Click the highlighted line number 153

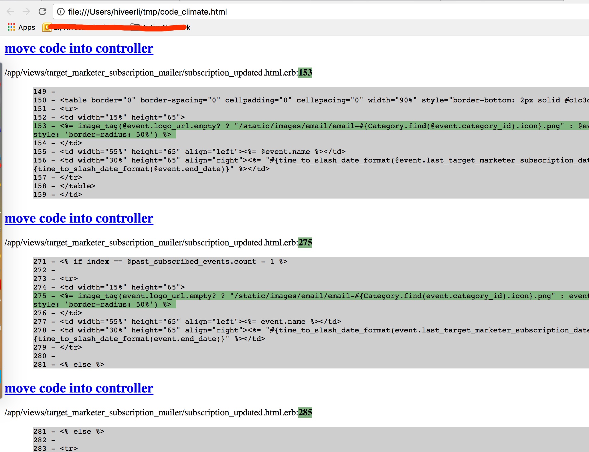coord(305,73)
